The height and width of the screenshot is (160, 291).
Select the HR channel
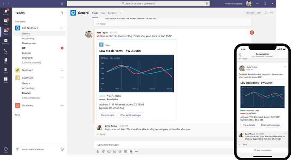(x=24, y=48)
